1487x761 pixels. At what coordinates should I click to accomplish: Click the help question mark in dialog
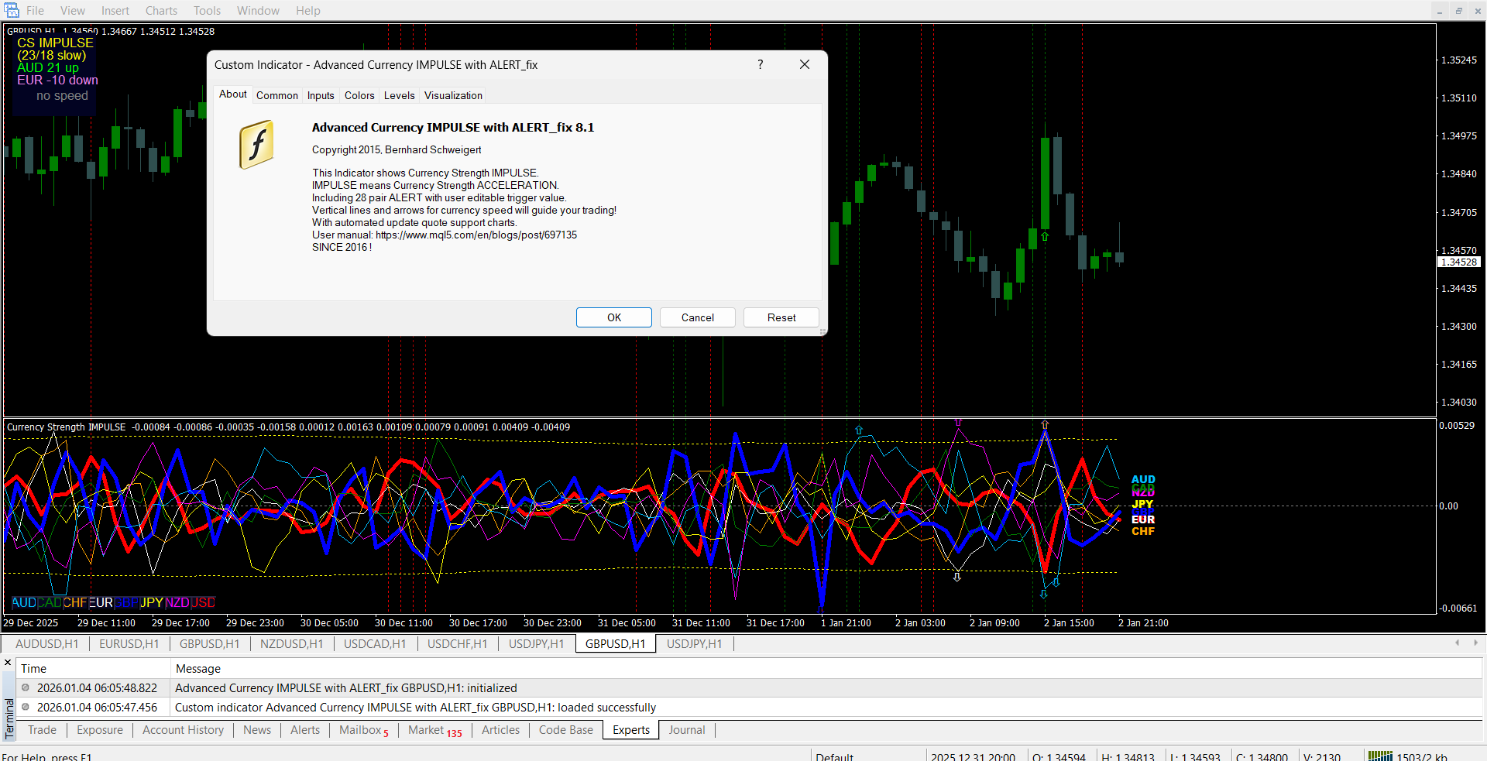point(760,64)
